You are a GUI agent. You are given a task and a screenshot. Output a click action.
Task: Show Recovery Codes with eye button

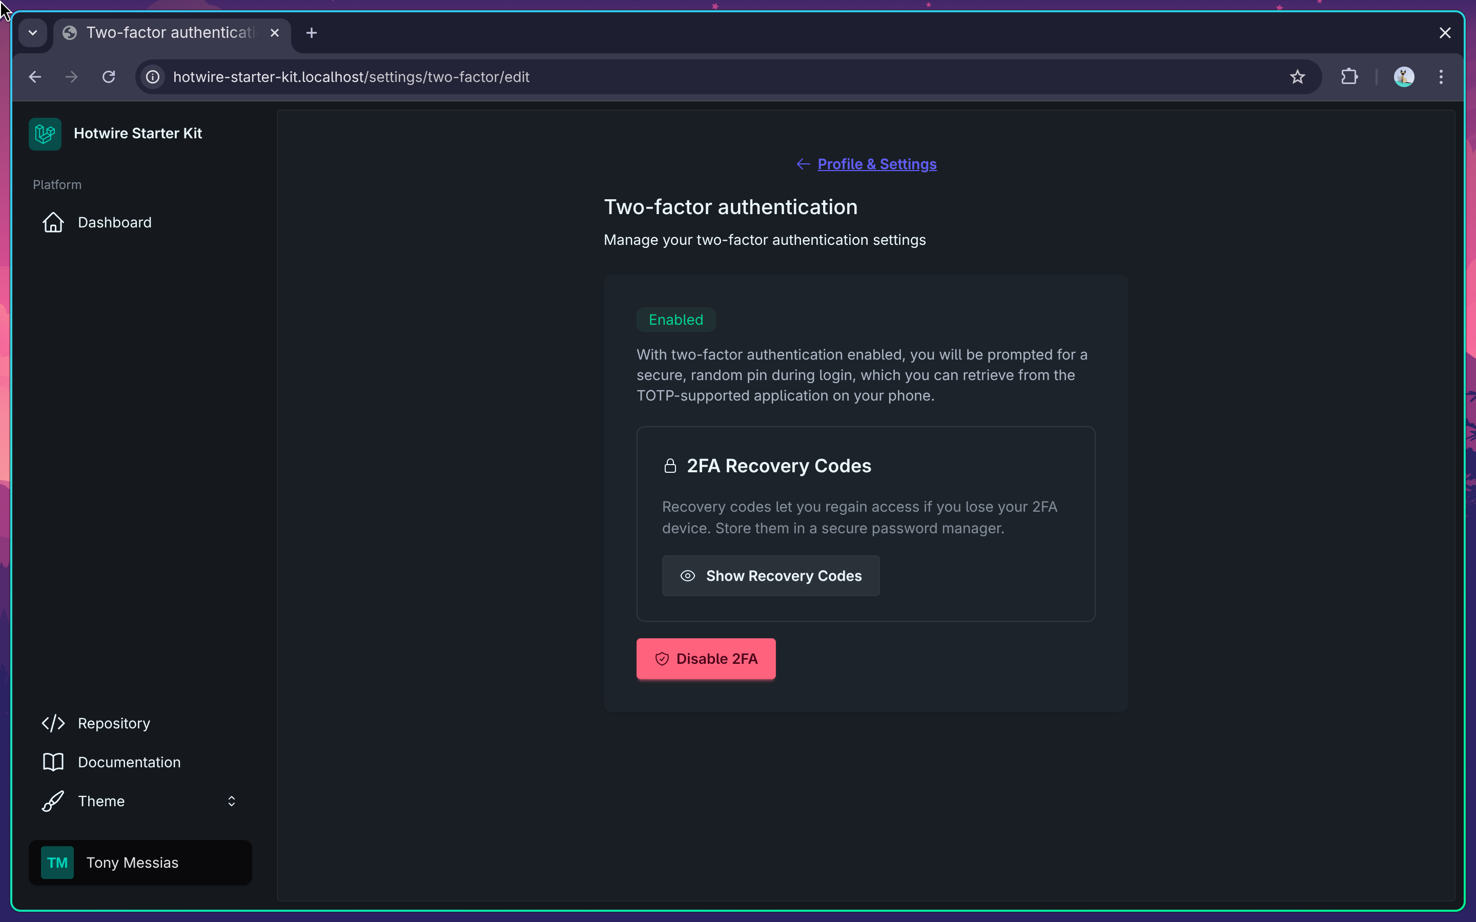pyautogui.click(x=770, y=576)
